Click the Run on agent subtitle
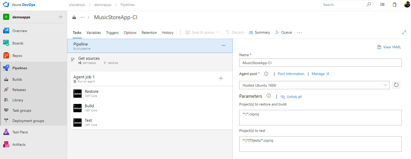 [86, 81]
